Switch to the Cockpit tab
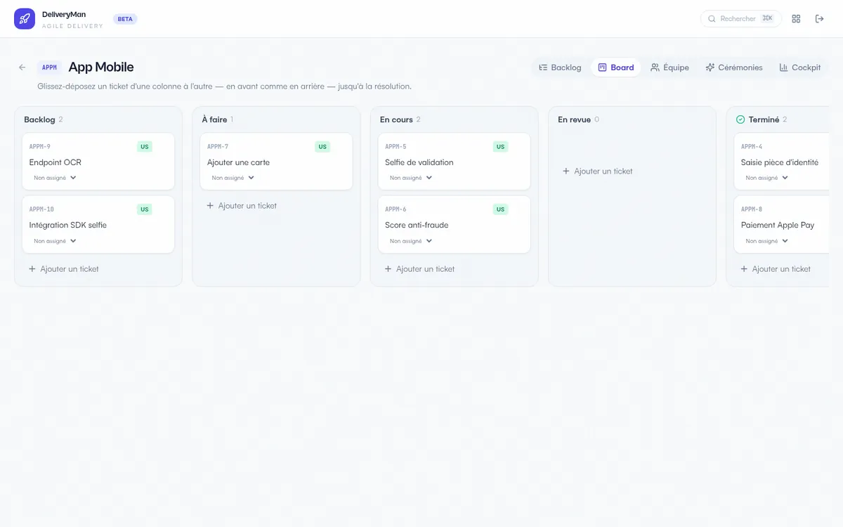This screenshot has height=527, width=843. pos(800,67)
